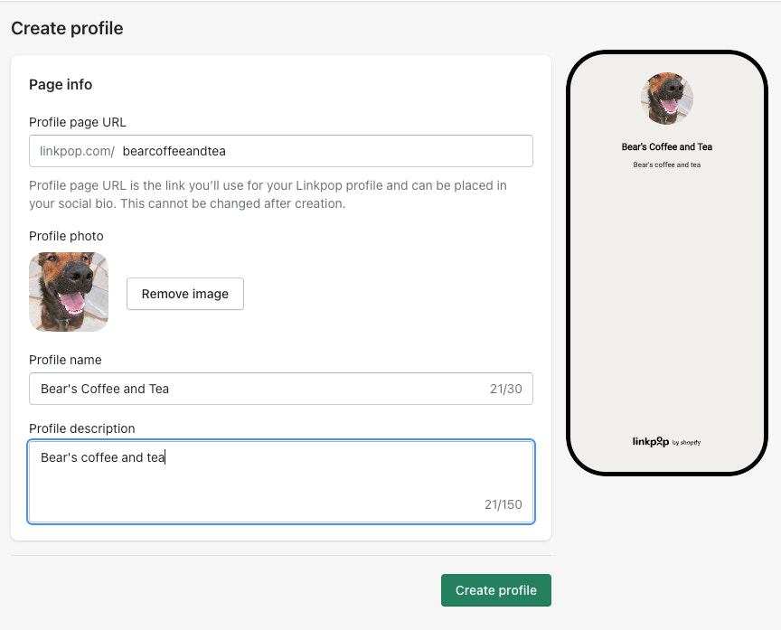Viewport: 781px width, 630px height.
Task: Click the "by shopify" text in the preview footer
Action: point(687,443)
